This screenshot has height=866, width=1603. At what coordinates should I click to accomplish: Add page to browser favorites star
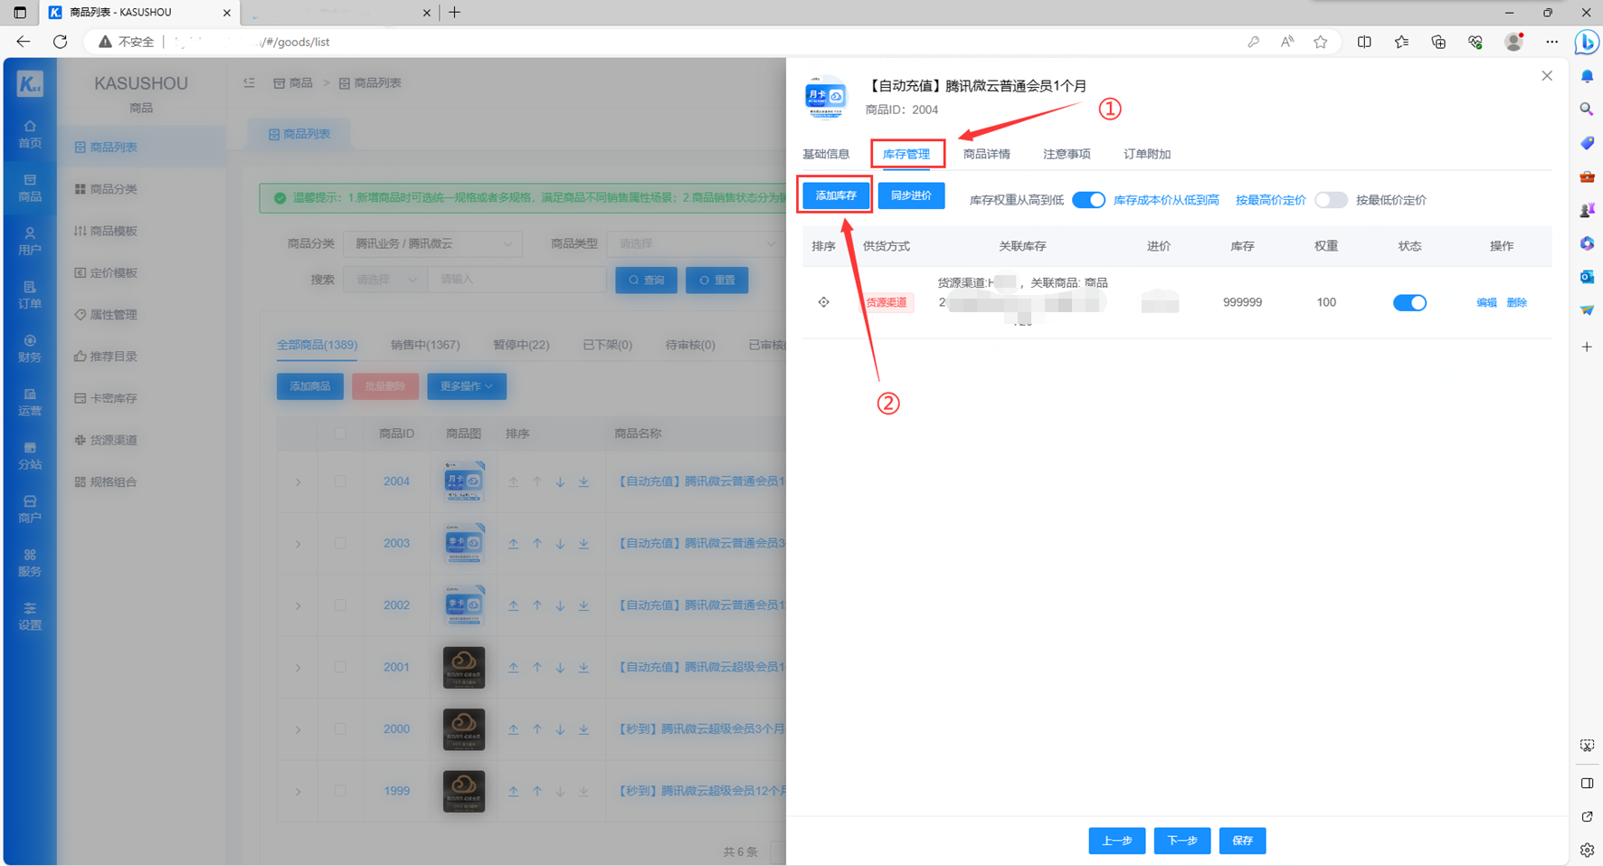pos(1321,42)
